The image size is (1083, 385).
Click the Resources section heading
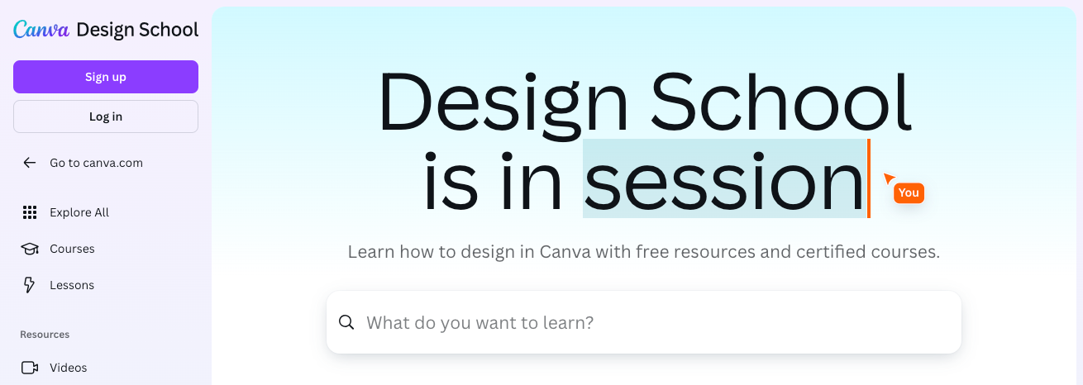pyautogui.click(x=45, y=335)
